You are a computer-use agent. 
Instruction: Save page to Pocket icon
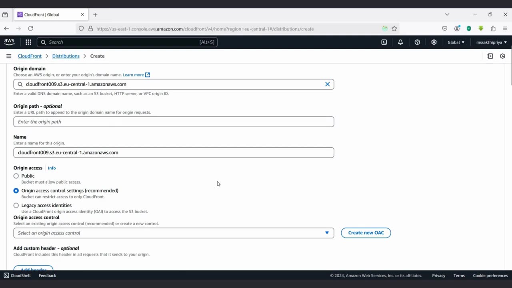tap(445, 28)
